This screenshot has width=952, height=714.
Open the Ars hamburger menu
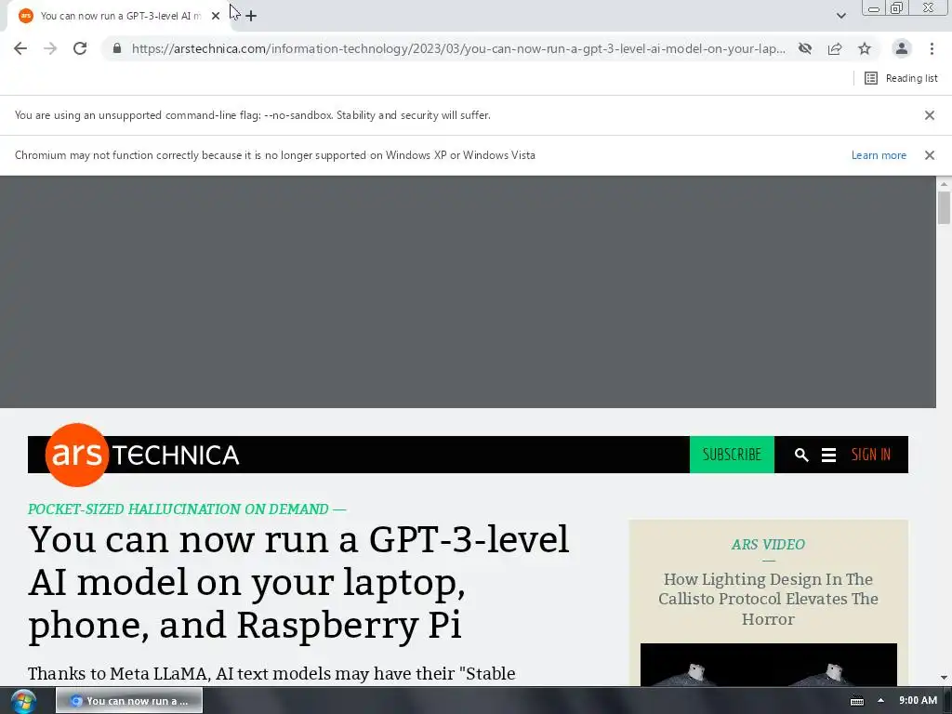click(x=828, y=455)
